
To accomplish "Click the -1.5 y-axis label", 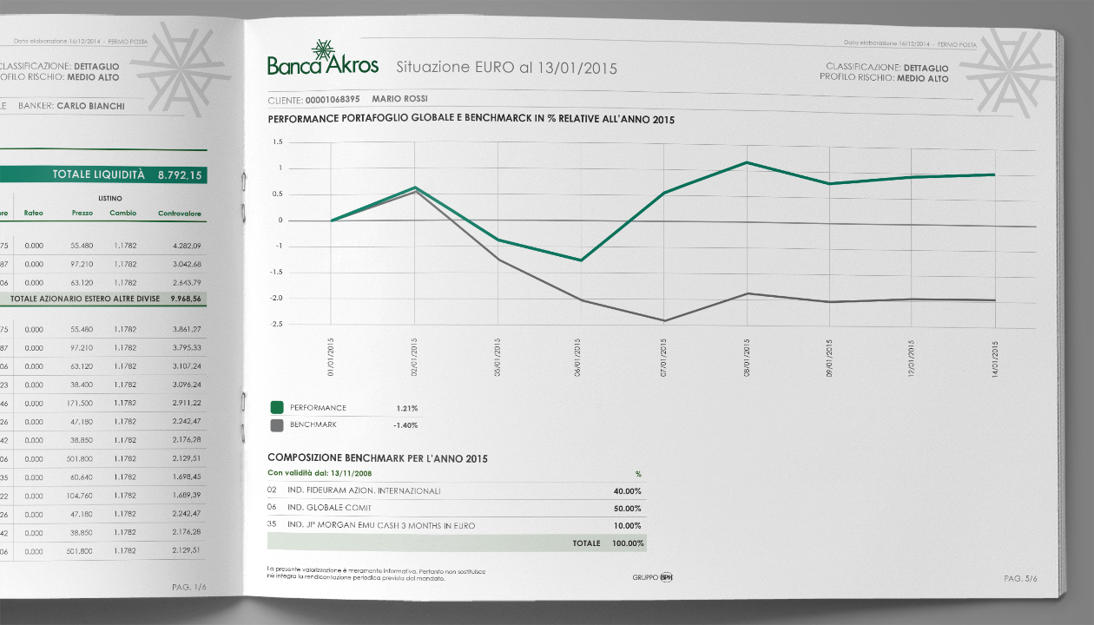I will tap(277, 272).
